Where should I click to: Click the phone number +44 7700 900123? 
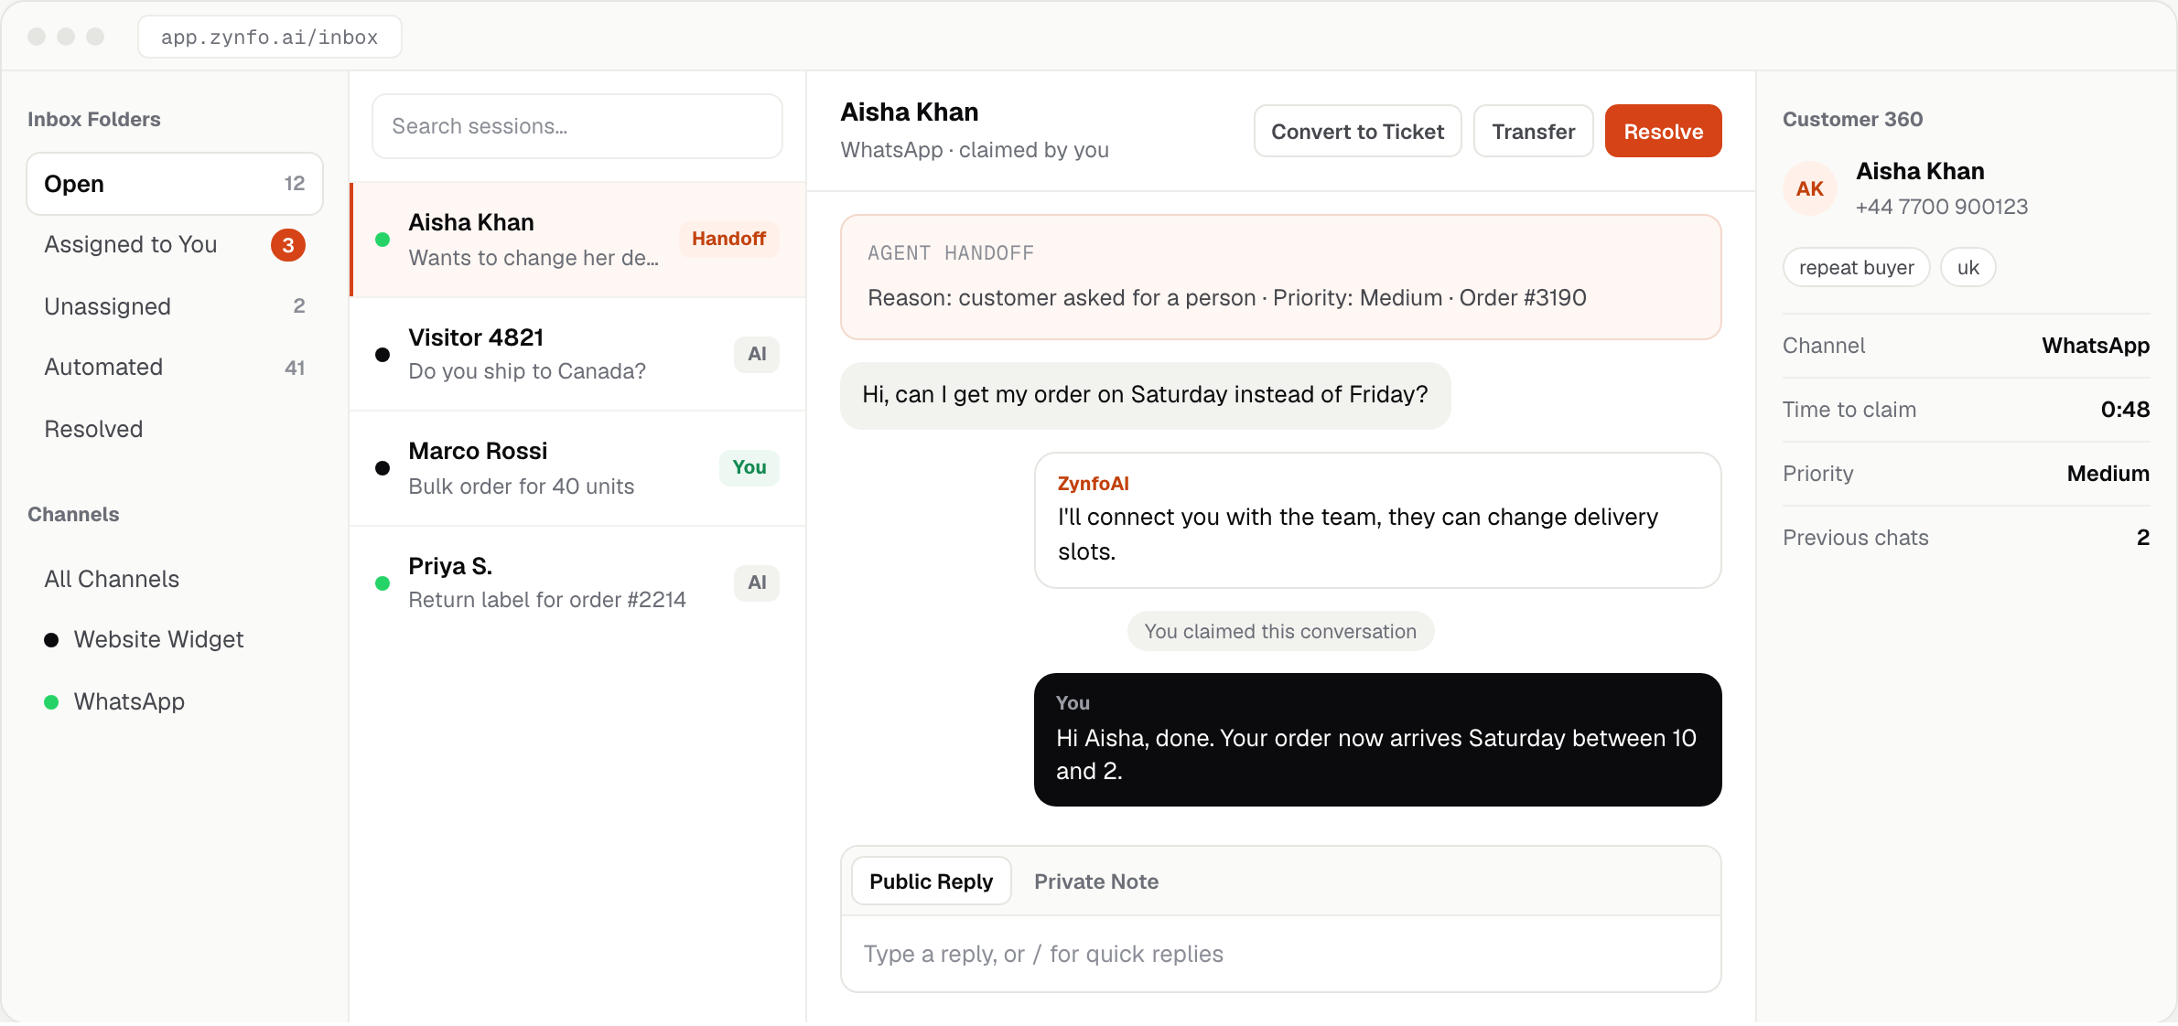(x=1941, y=207)
